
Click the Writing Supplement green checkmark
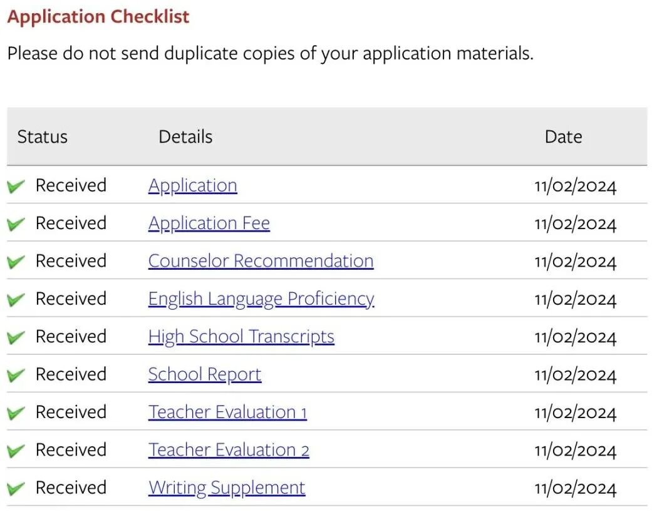tap(16, 488)
